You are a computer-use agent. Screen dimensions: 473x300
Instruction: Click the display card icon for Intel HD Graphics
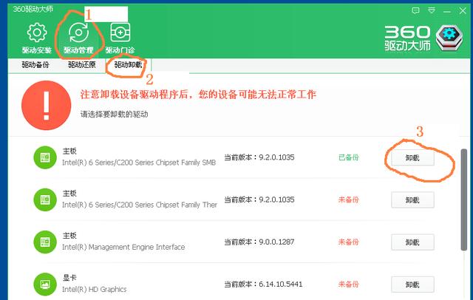click(x=45, y=284)
